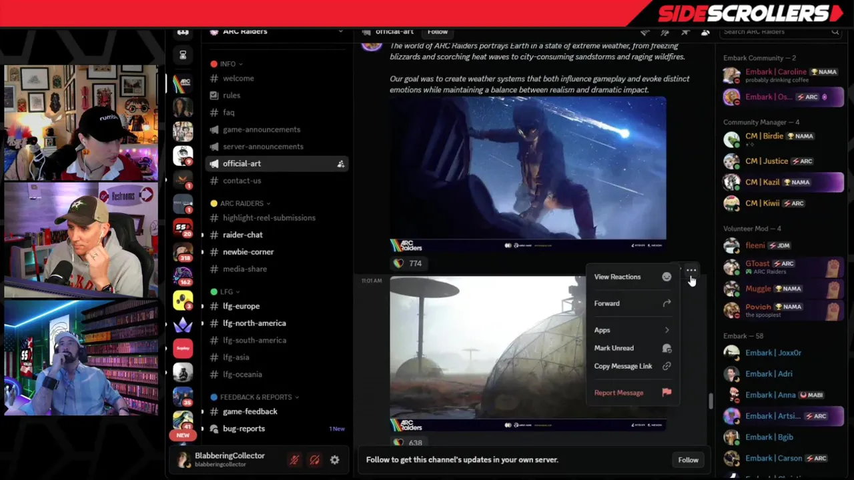The width and height of the screenshot is (854, 480).
Task: Click the BlabberingCollector user avatar
Action: [183, 460]
